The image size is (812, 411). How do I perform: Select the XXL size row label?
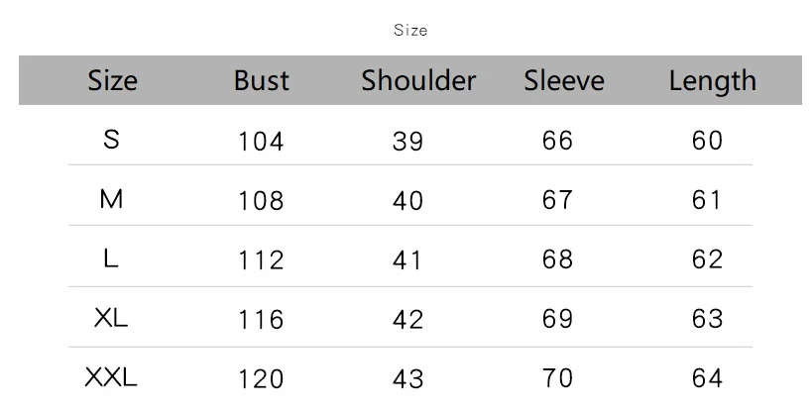point(111,377)
